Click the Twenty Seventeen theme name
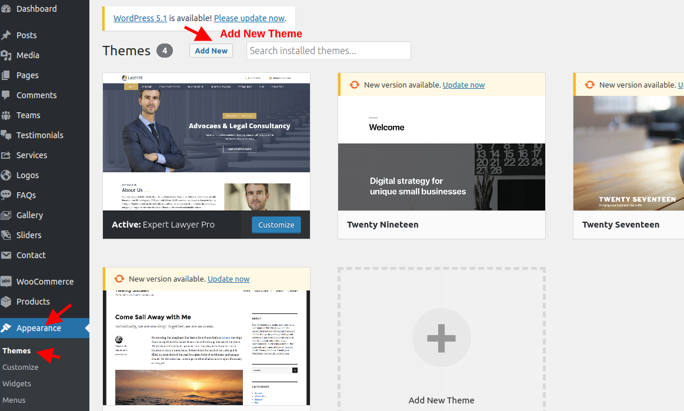Screen dimensions: 684x411 pyautogui.click(x=620, y=225)
